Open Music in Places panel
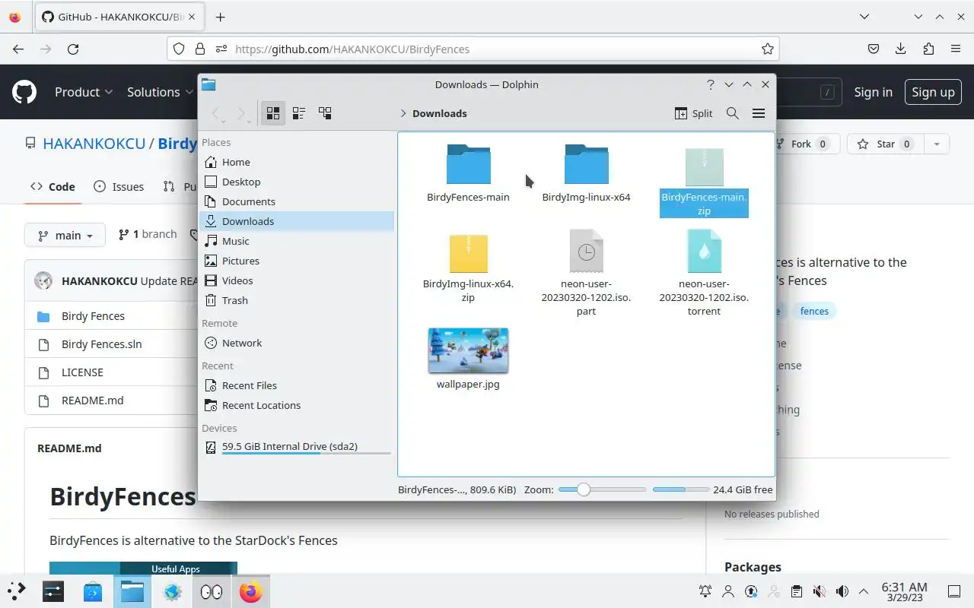Viewport: 974px width, 608px height. point(297,241)
